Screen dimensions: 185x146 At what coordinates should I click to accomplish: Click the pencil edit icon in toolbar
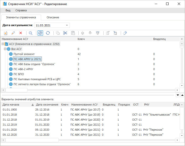[x=13, y=33]
